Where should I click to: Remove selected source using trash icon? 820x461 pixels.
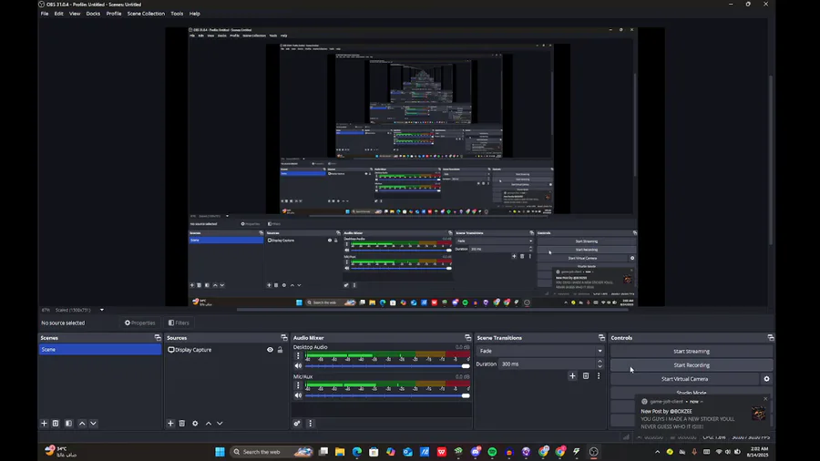coord(182,424)
